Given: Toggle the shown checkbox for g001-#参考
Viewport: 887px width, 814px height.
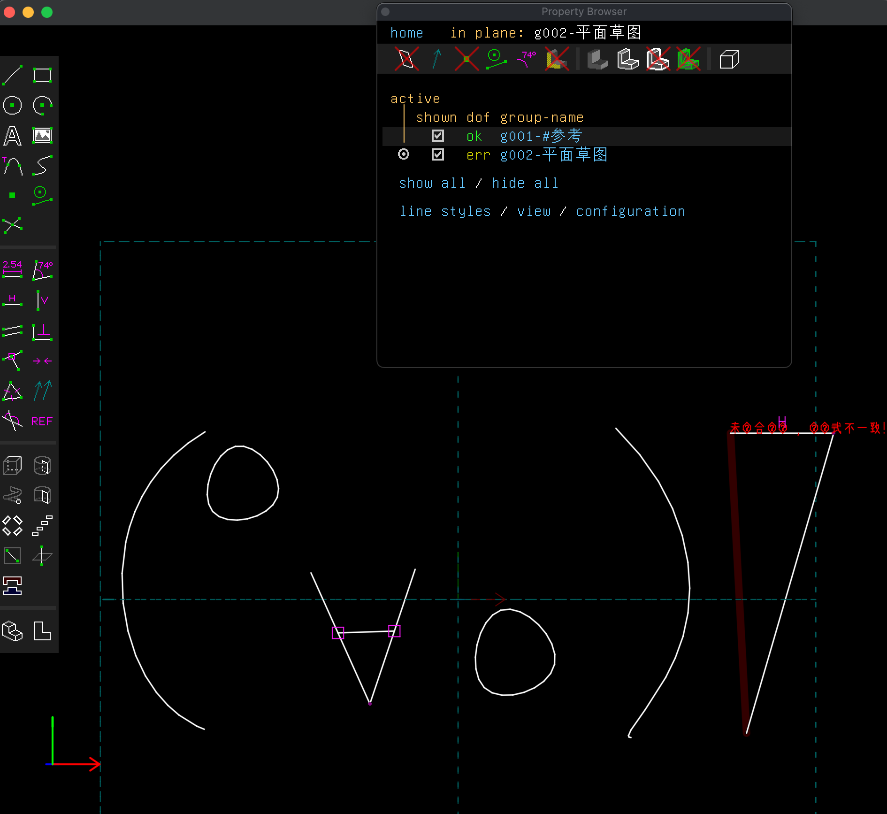Looking at the screenshot, I should coord(437,136).
